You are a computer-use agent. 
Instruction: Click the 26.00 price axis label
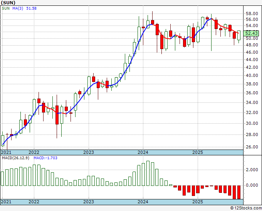coord(252,147)
